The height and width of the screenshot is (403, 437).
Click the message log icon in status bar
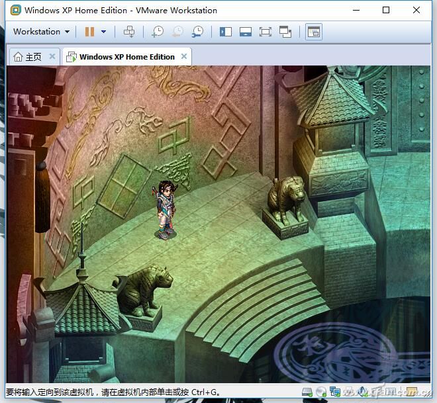412,392
